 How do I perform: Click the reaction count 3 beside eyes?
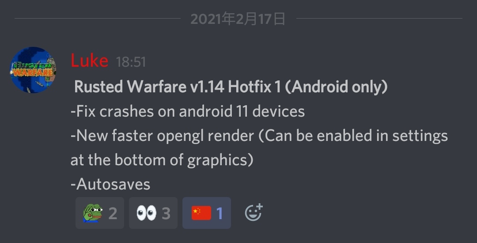coord(166,213)
